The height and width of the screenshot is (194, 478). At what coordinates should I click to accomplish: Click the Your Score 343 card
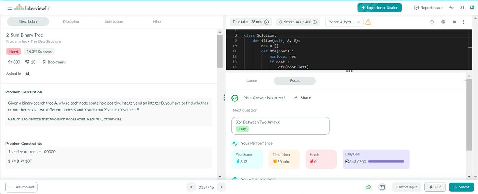247,159
